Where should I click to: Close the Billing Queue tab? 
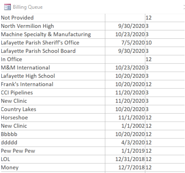click(184, 7)
